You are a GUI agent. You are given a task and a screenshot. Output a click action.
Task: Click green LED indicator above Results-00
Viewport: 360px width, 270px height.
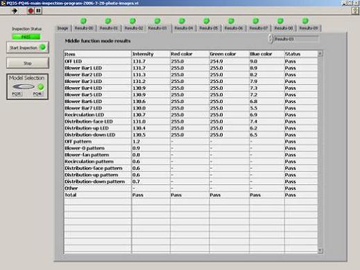pos(83,21)
